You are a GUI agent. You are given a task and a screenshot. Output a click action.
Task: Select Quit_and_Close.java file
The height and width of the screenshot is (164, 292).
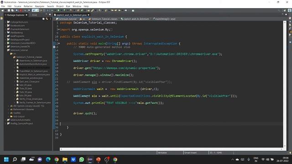29,82
